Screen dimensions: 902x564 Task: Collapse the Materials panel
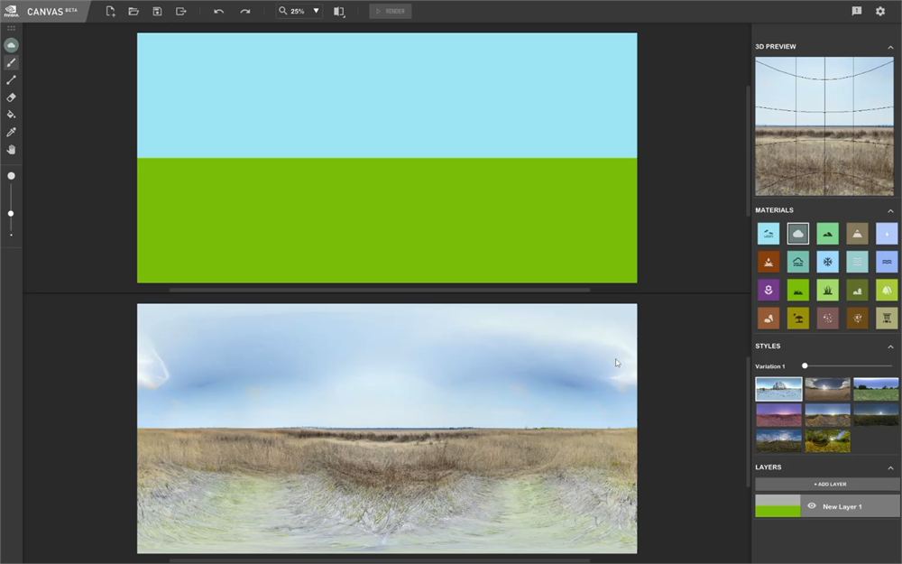[890, 210]
